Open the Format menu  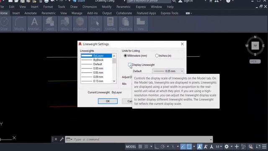pyautogui.click(x=48, y=7)
